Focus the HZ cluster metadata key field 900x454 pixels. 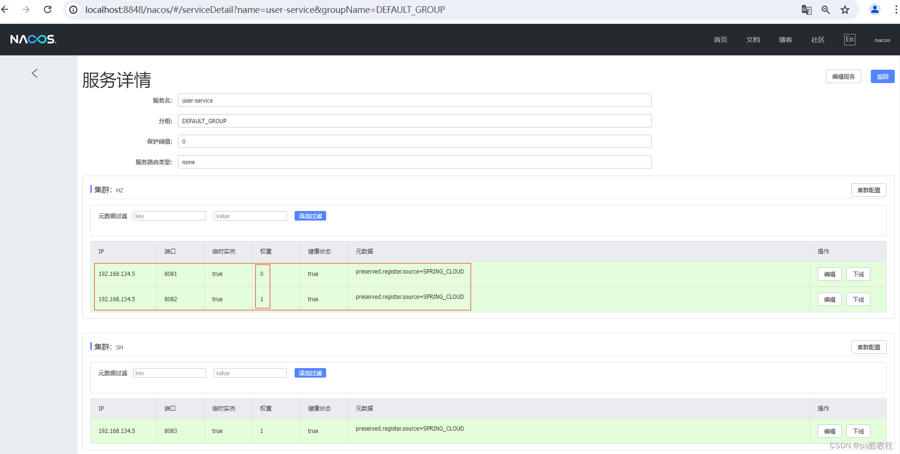[169, 216]
